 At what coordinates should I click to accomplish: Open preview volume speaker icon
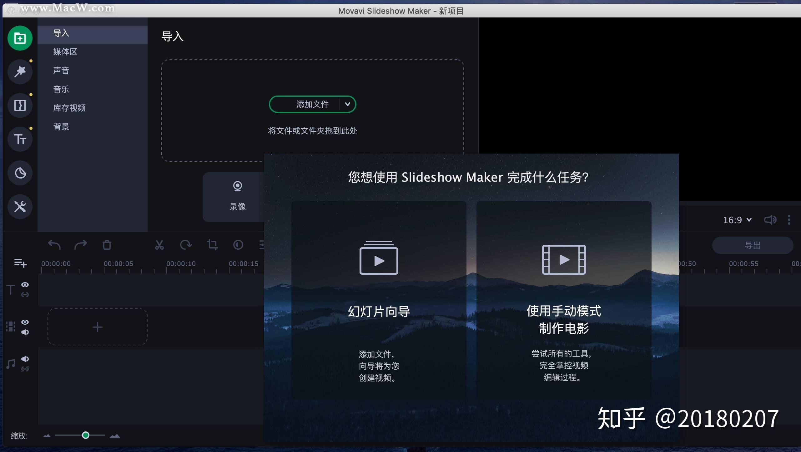tap(770, 220)
